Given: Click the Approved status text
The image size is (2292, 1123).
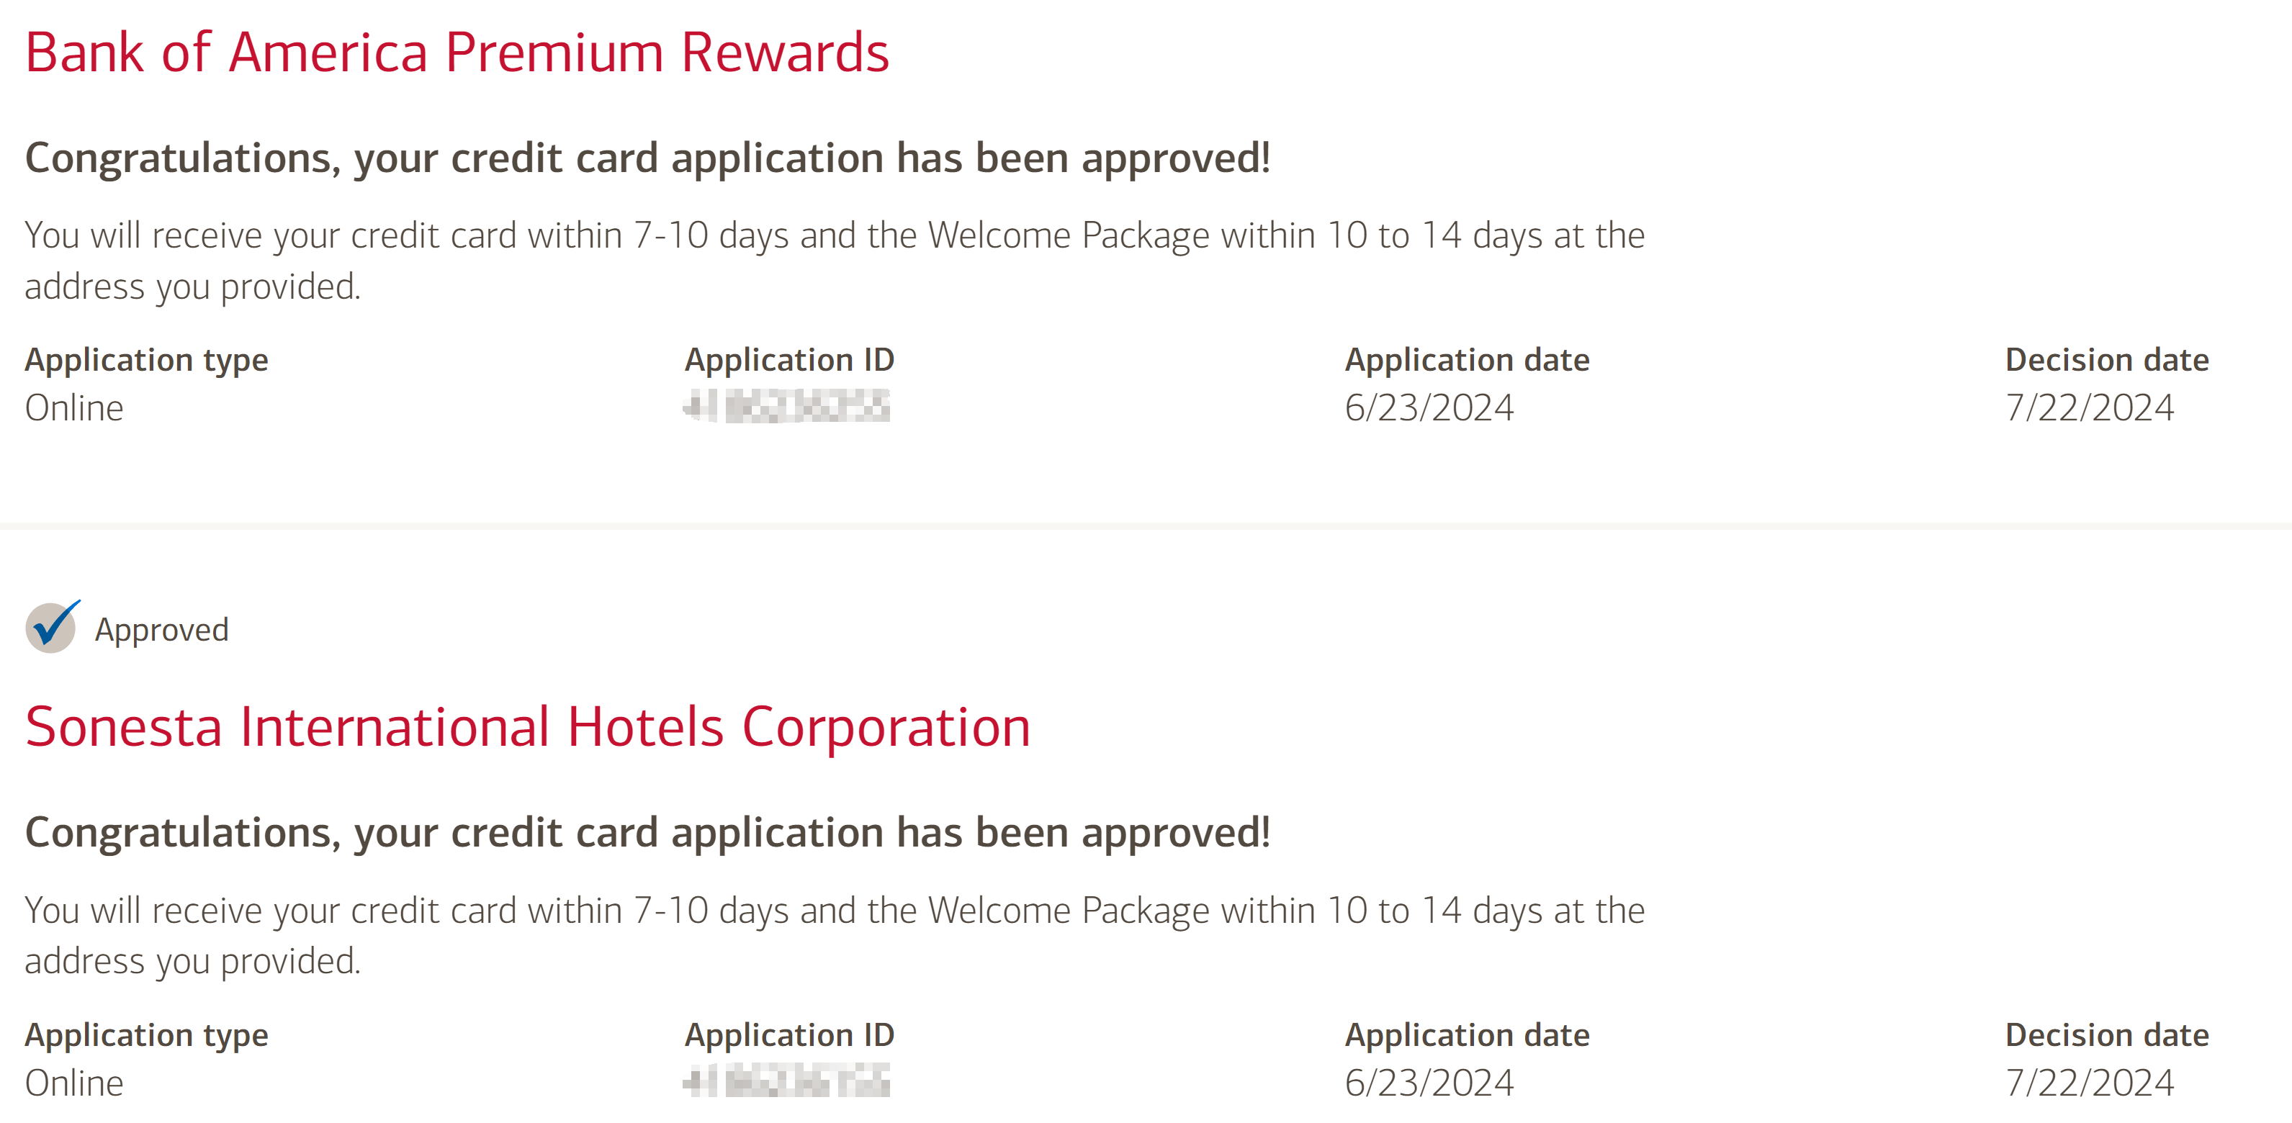Looking at the screenshot, I should coord(161,629).
